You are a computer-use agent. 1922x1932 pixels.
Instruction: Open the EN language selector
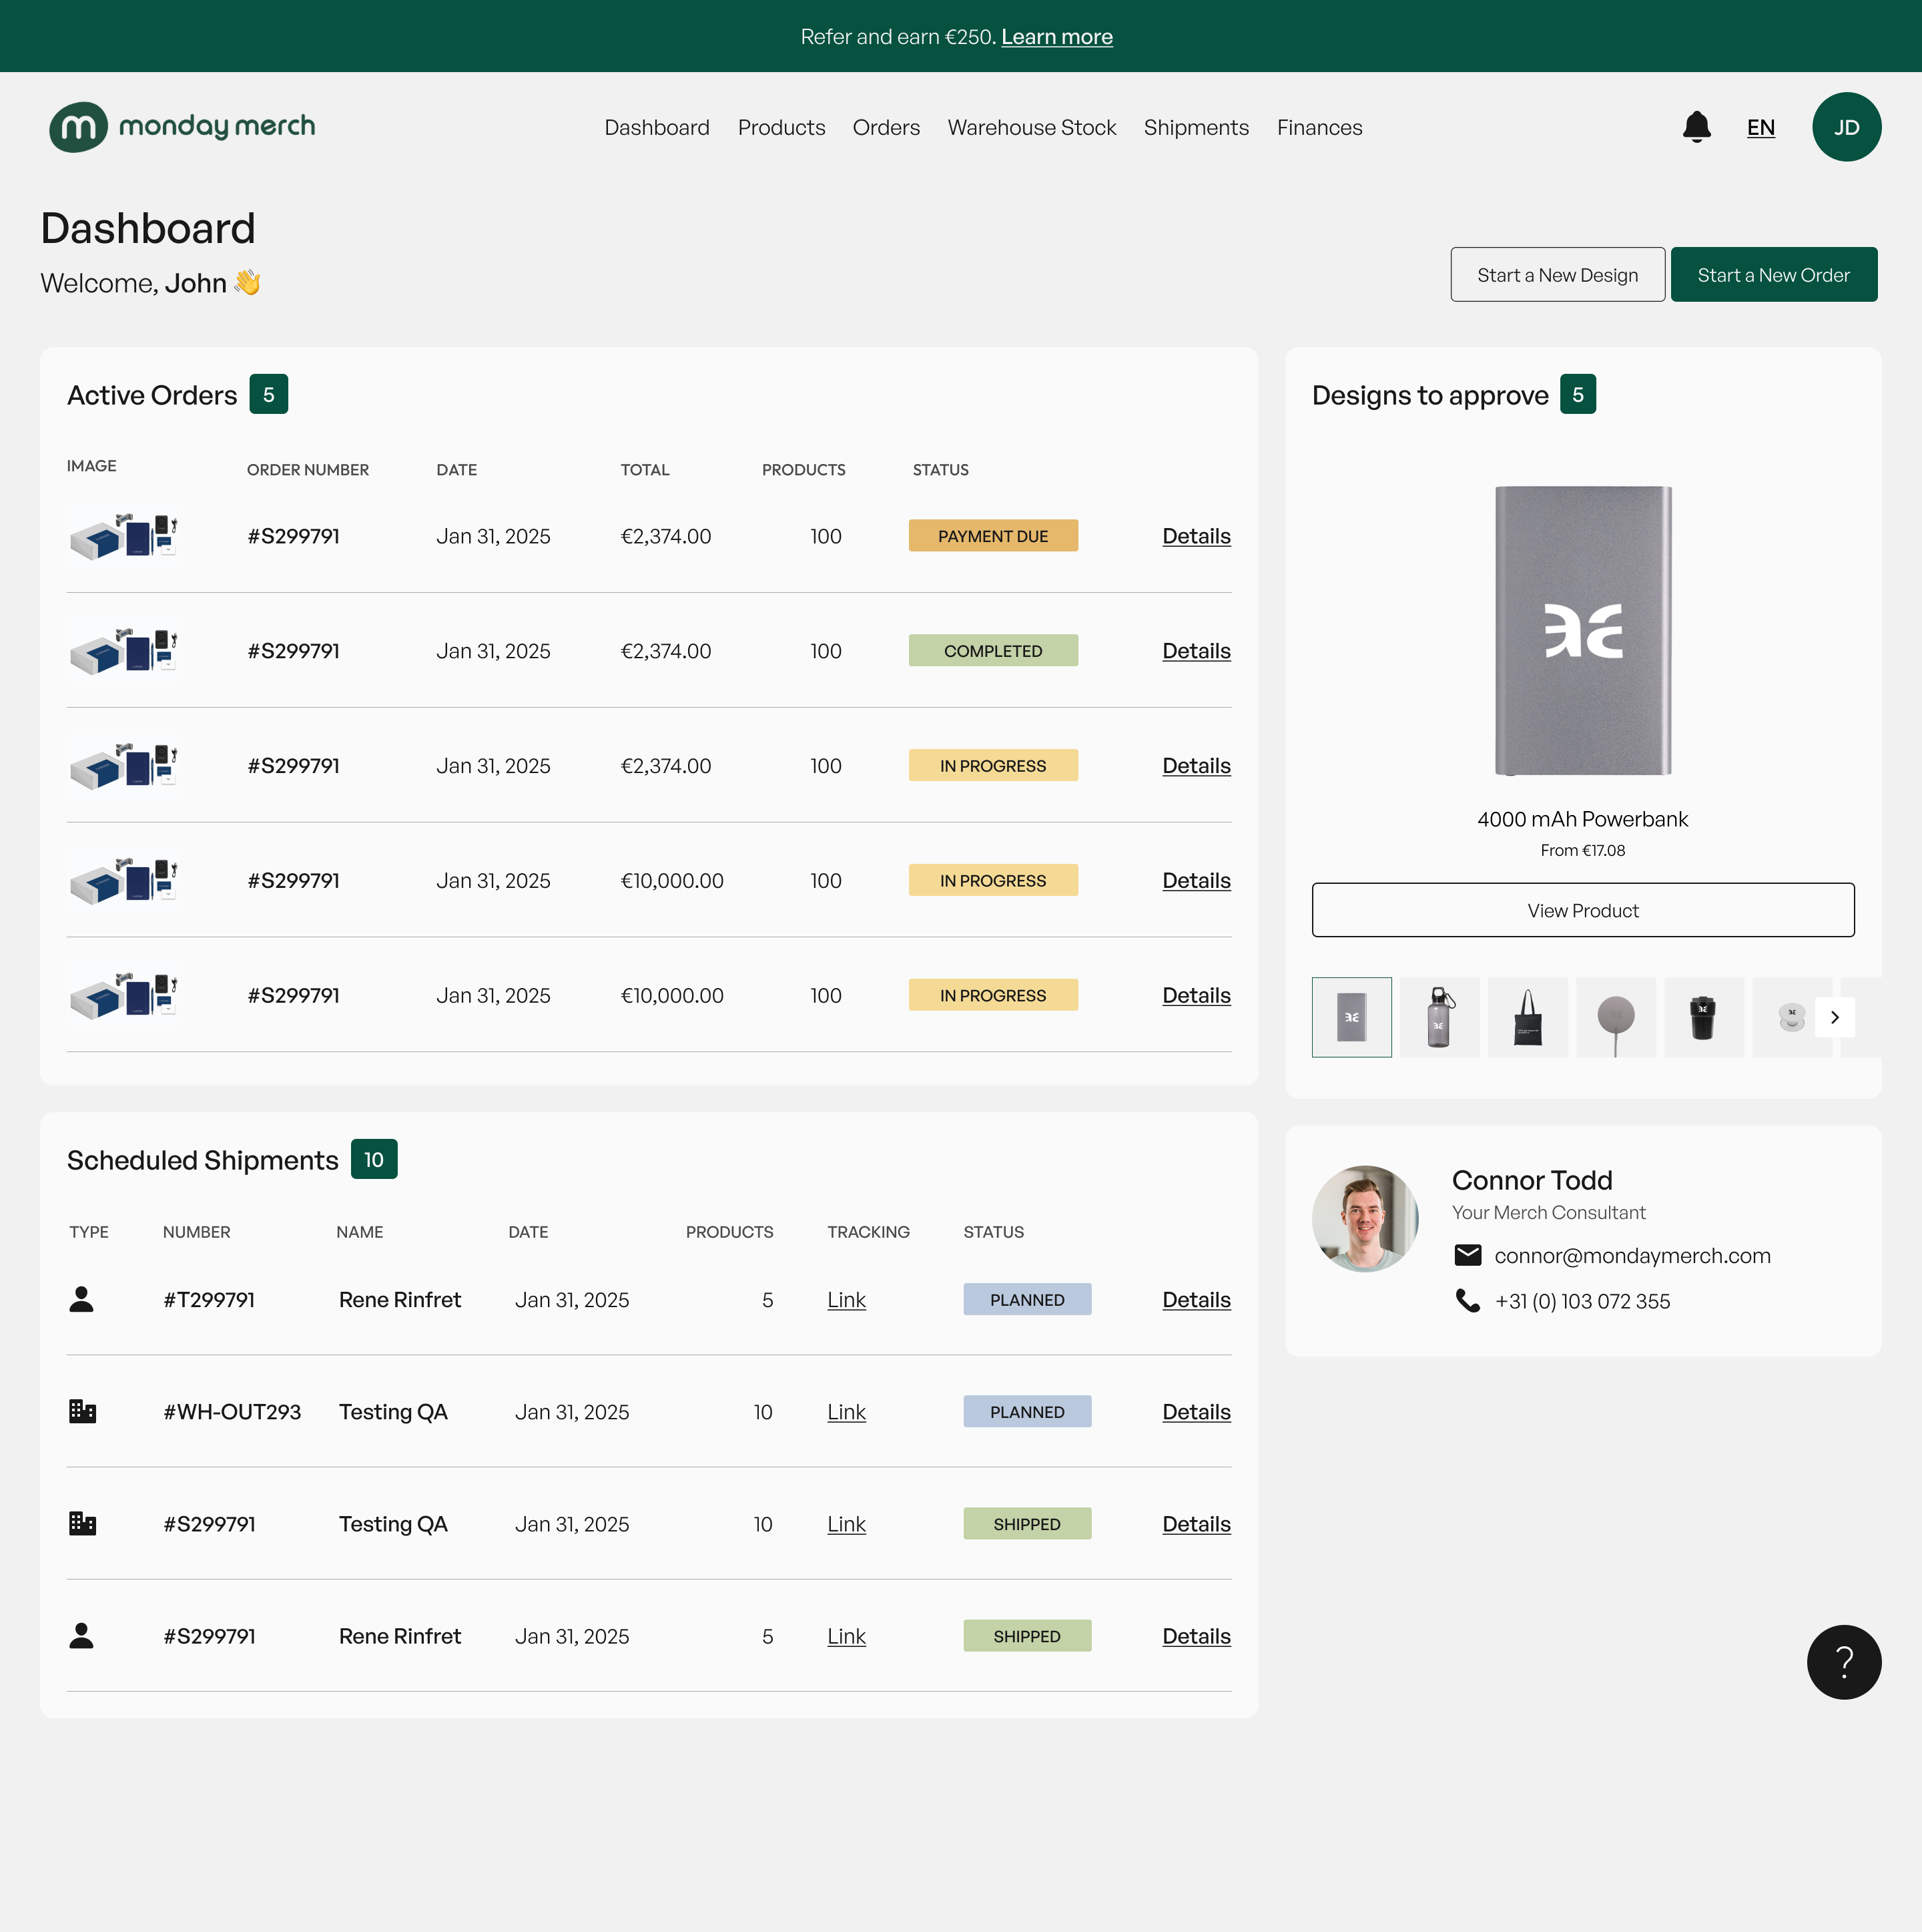click(1761, 127)
